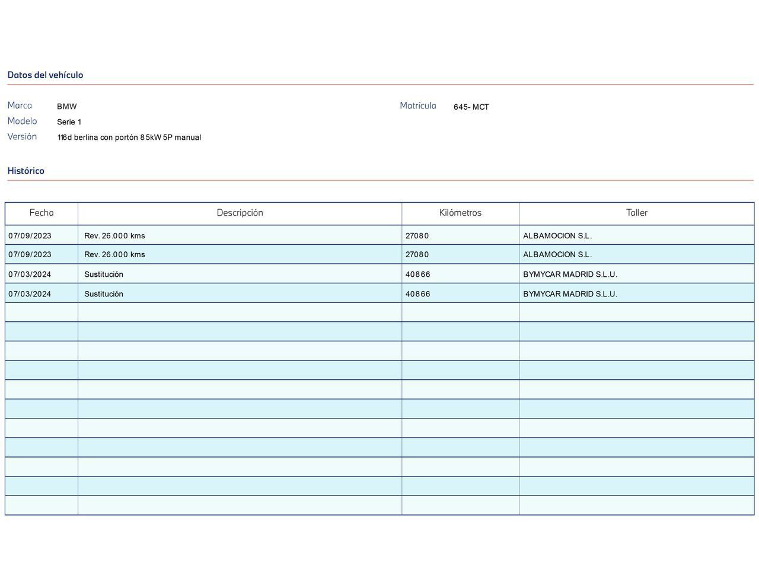Screen dimensions: 759x569
Task: Select the "Modelo" field label
Action: pos(22,121)
